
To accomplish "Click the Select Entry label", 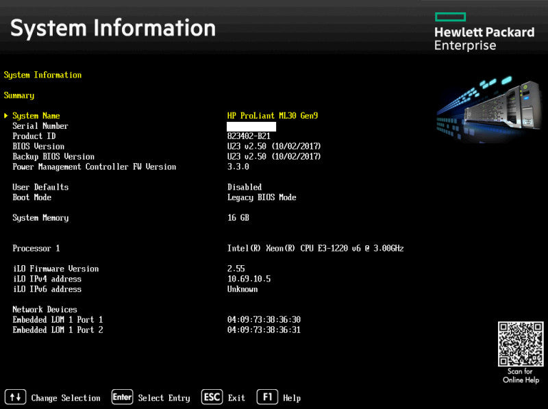I will [164, 398].
